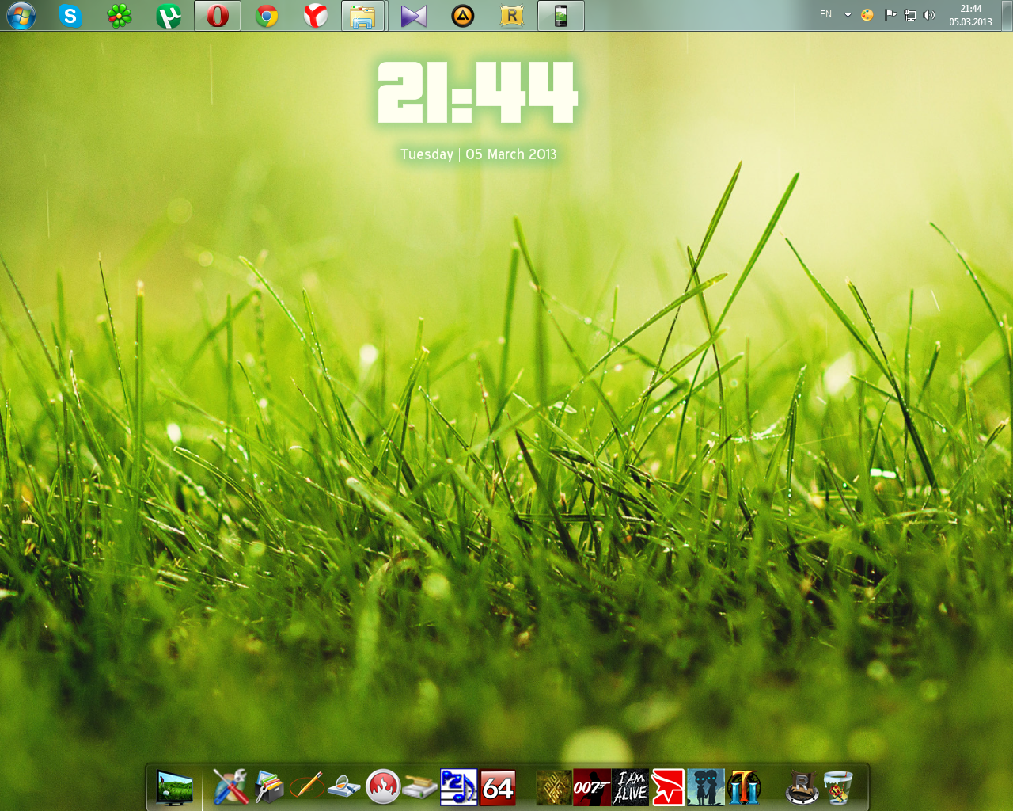Open Windows Explorer folder window

click(363, 16)
